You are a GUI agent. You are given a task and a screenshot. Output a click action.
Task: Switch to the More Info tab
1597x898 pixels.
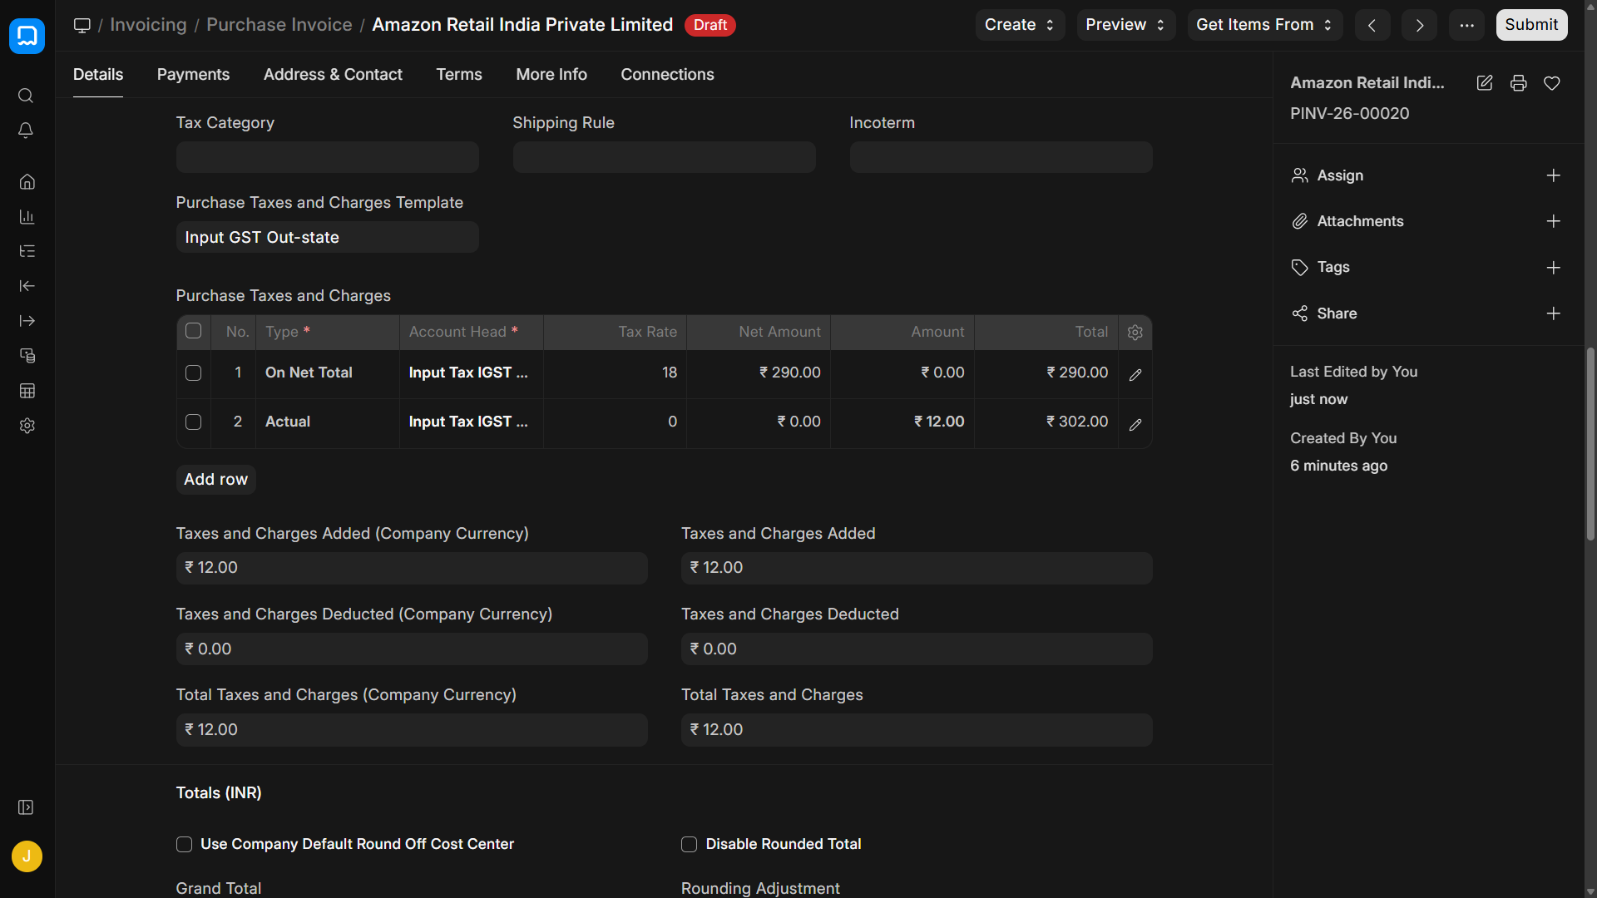point(551,74)
